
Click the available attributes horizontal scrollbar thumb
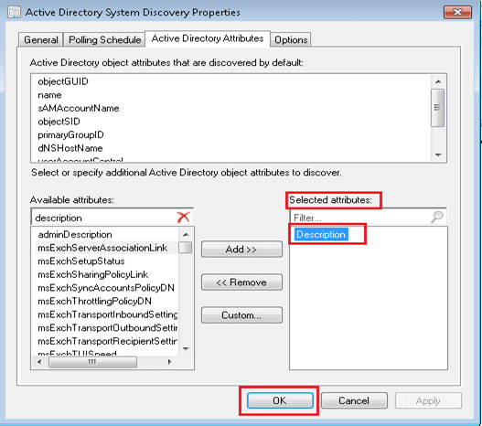tap(92, 362)
